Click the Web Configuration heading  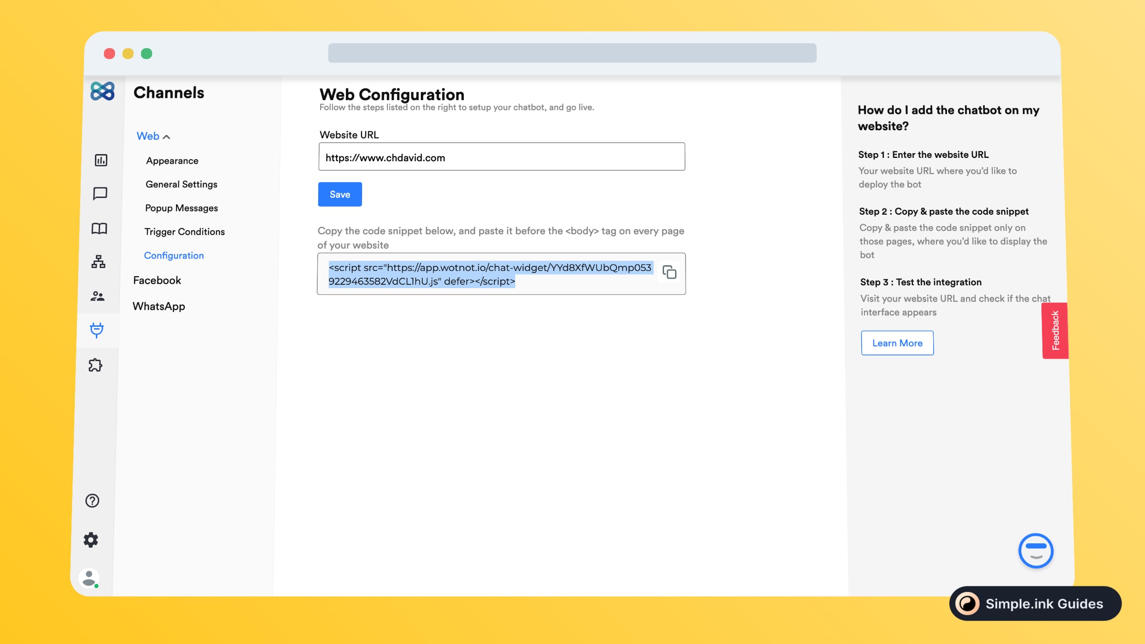click(392, 94)
